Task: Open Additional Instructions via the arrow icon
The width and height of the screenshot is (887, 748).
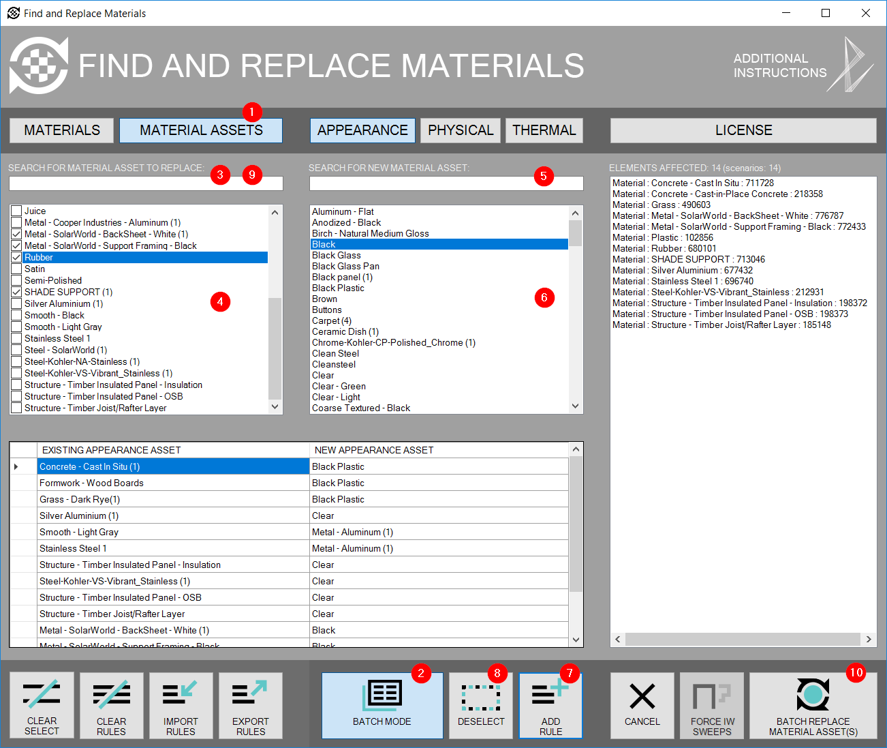Action: (850, 65)
